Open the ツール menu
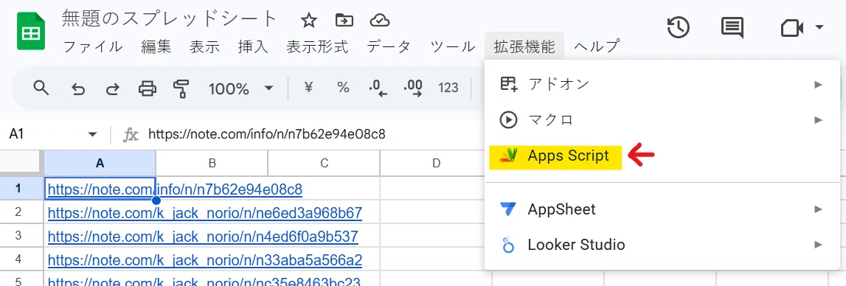The width and height of the screenshot is (846, 286). (x=453, y=46)
